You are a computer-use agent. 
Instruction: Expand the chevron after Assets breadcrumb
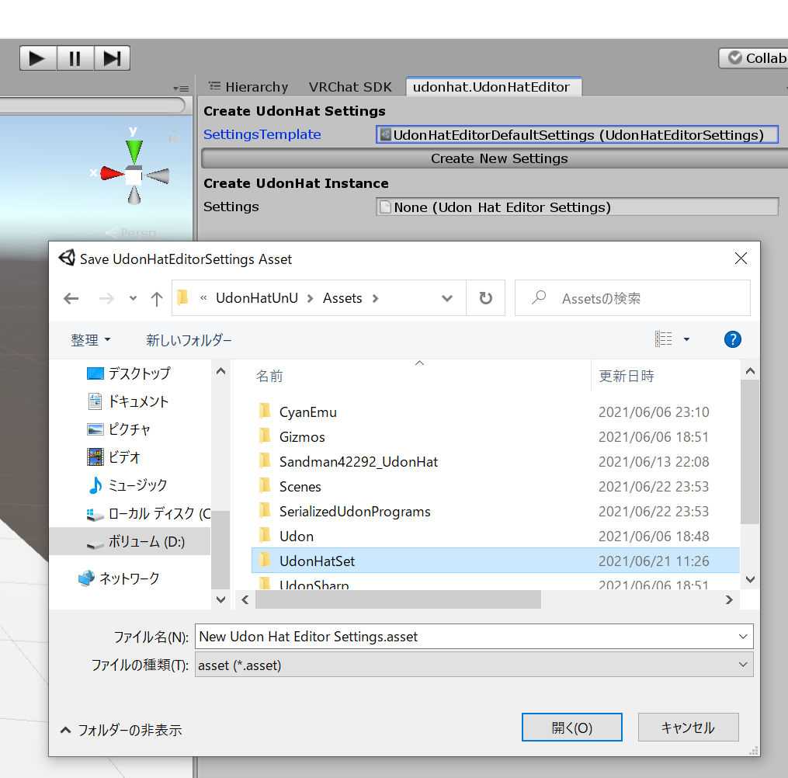[376, 298]
